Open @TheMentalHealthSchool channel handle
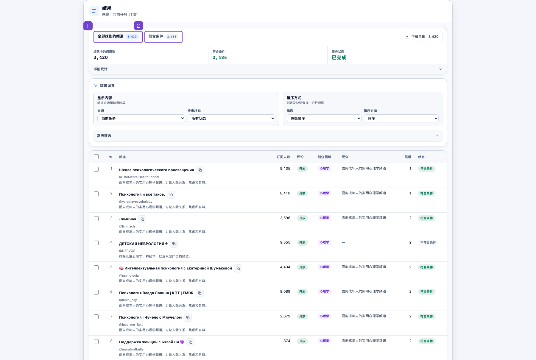Screen dimensions: 536x360 pos(139,177)
